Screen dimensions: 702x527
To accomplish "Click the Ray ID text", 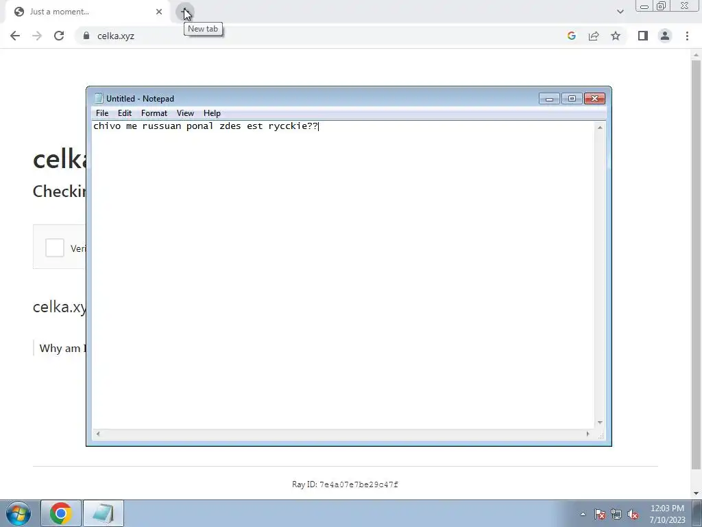I will click(x=345, y=484).
